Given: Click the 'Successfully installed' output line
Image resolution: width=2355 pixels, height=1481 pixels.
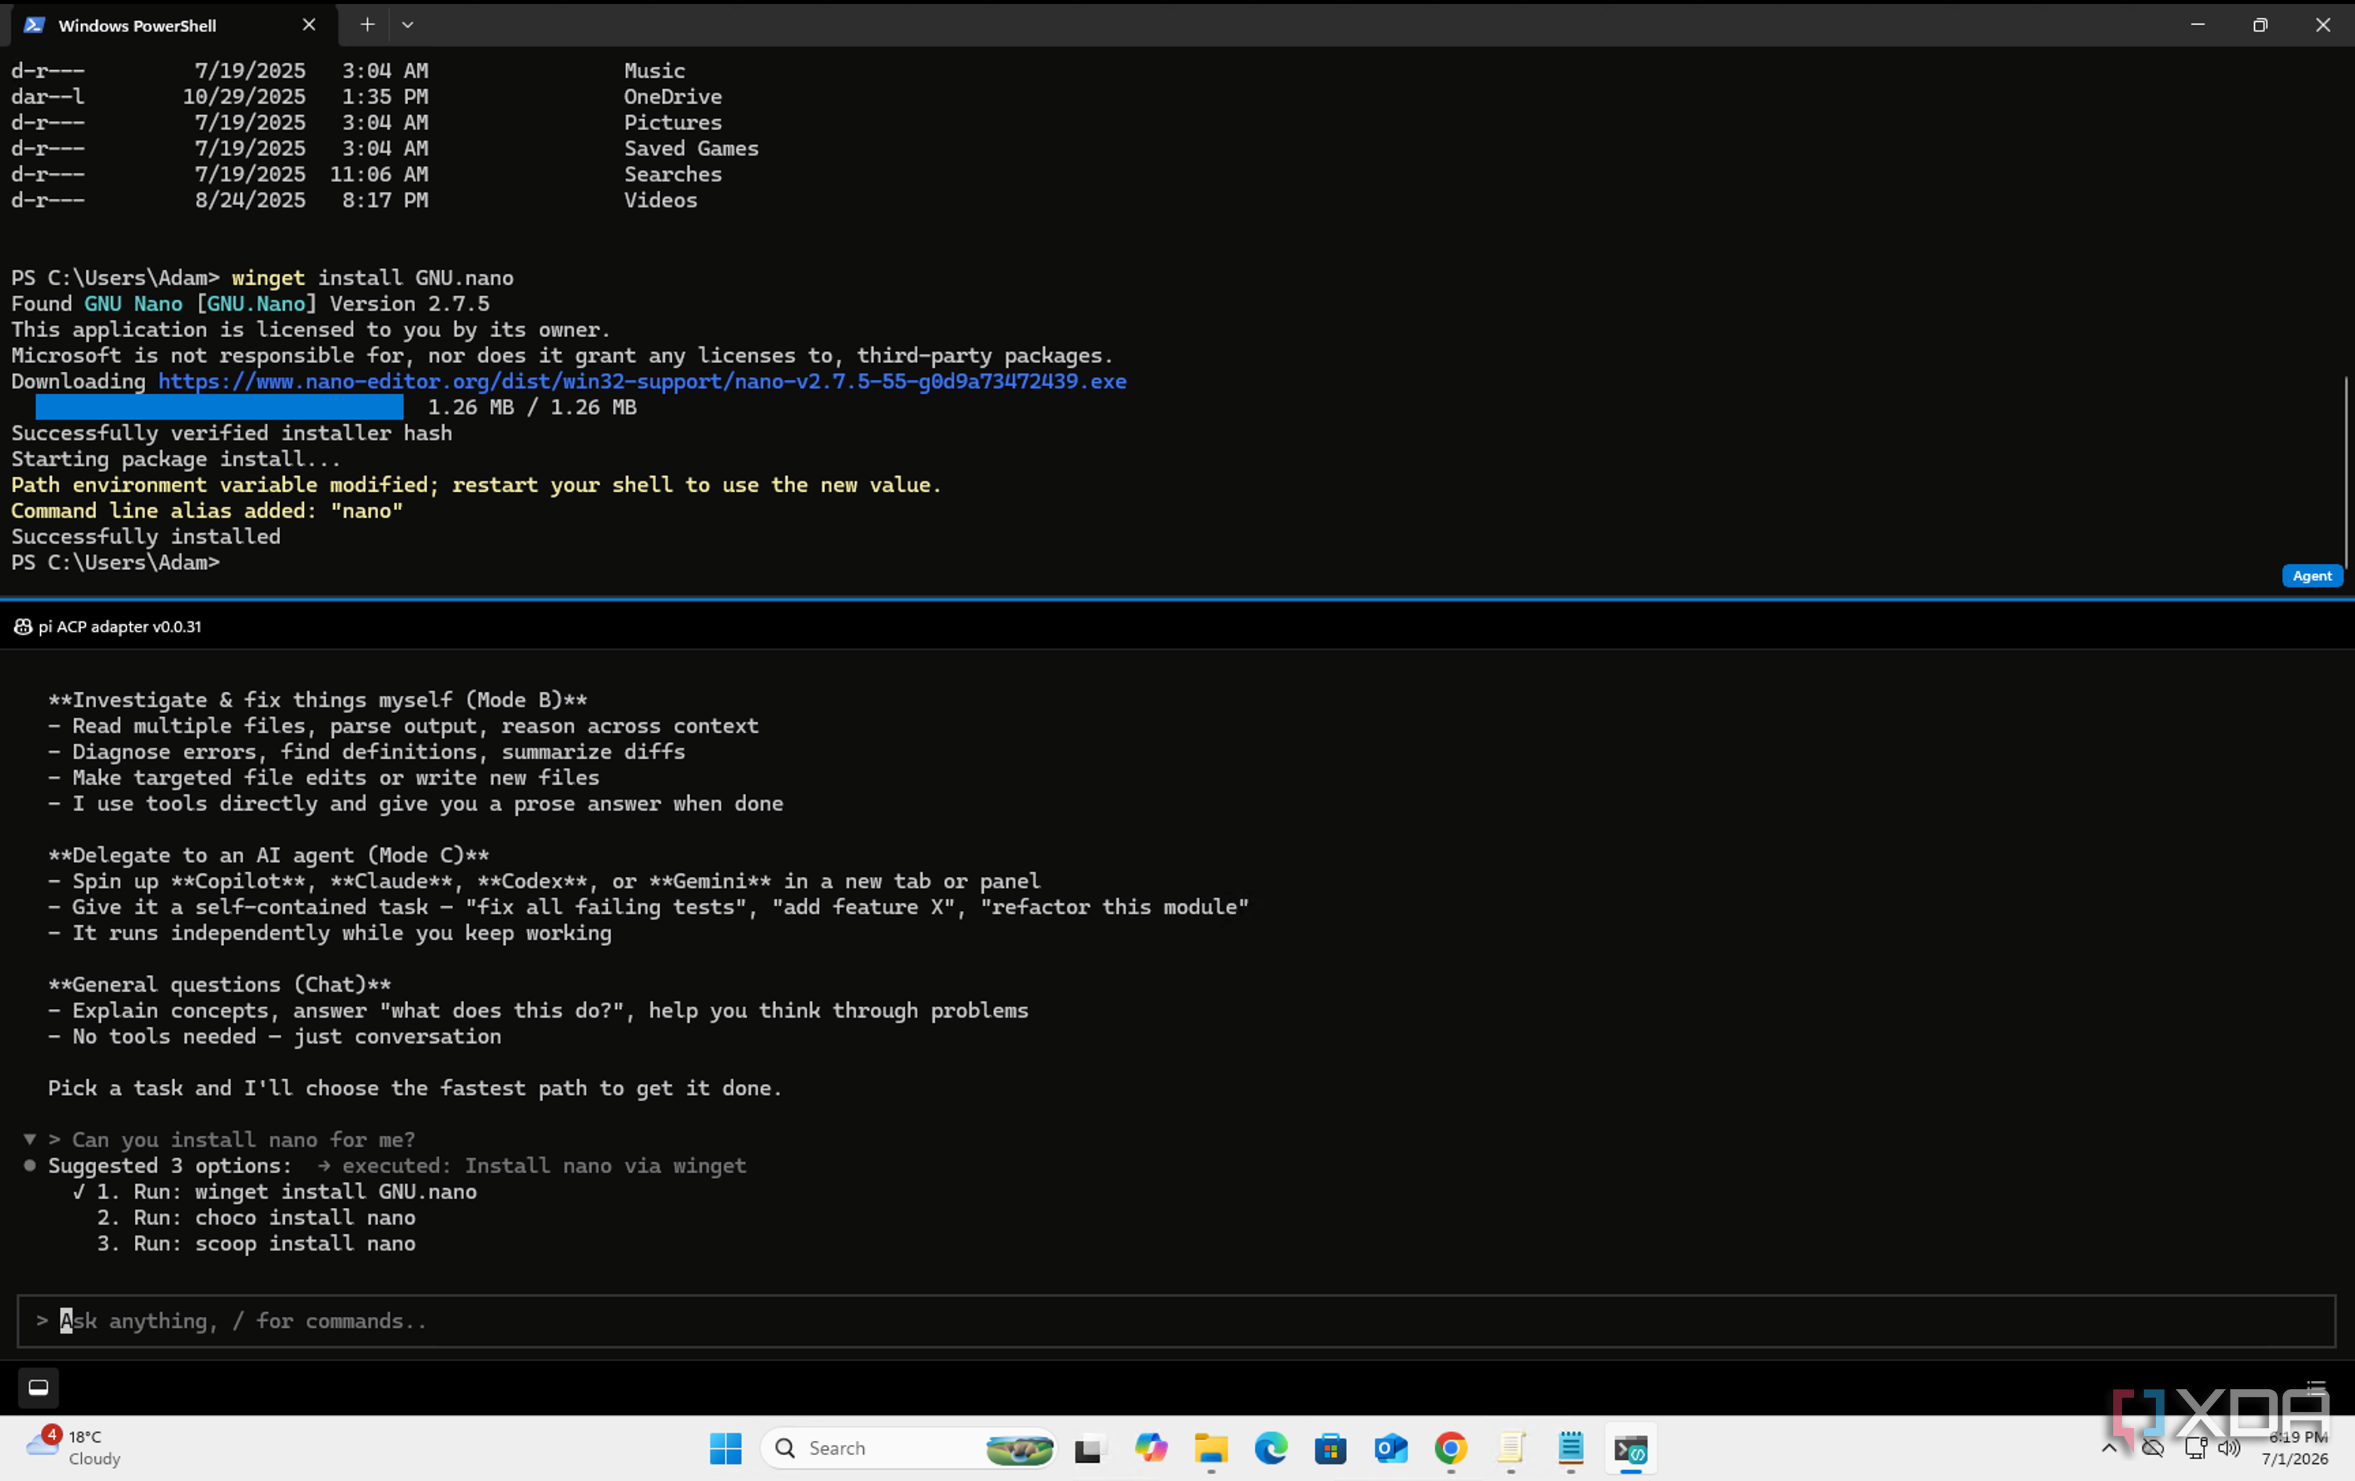Looking at the screenshot, I should coord(146,537).
